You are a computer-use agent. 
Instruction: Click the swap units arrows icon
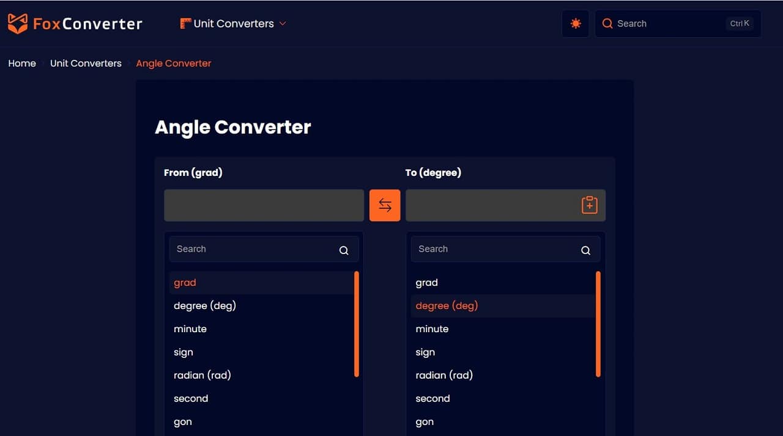tap(384, 205)
